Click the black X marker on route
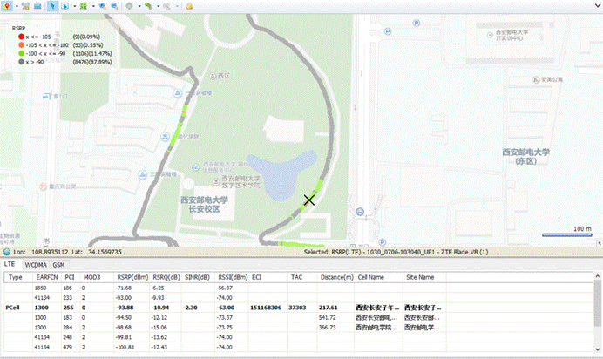This screenshot has height=359, width=603. click(x=309, y=200)
